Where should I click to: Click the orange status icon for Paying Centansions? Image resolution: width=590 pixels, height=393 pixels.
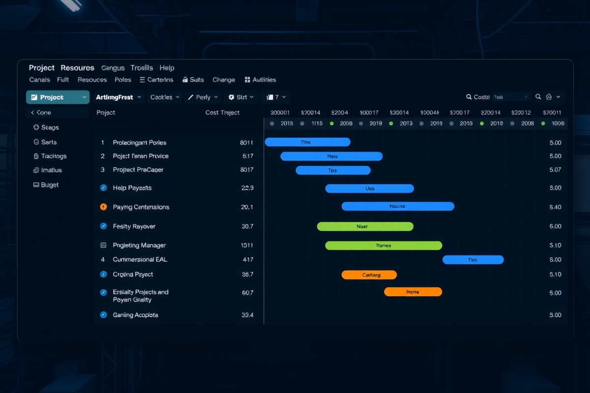point(103,207)
